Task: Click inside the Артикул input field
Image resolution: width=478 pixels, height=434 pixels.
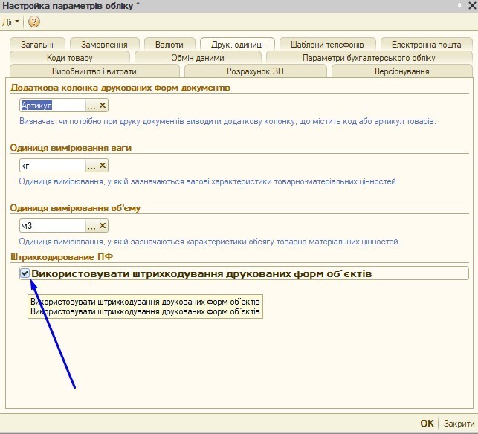Action: point(52,106)
